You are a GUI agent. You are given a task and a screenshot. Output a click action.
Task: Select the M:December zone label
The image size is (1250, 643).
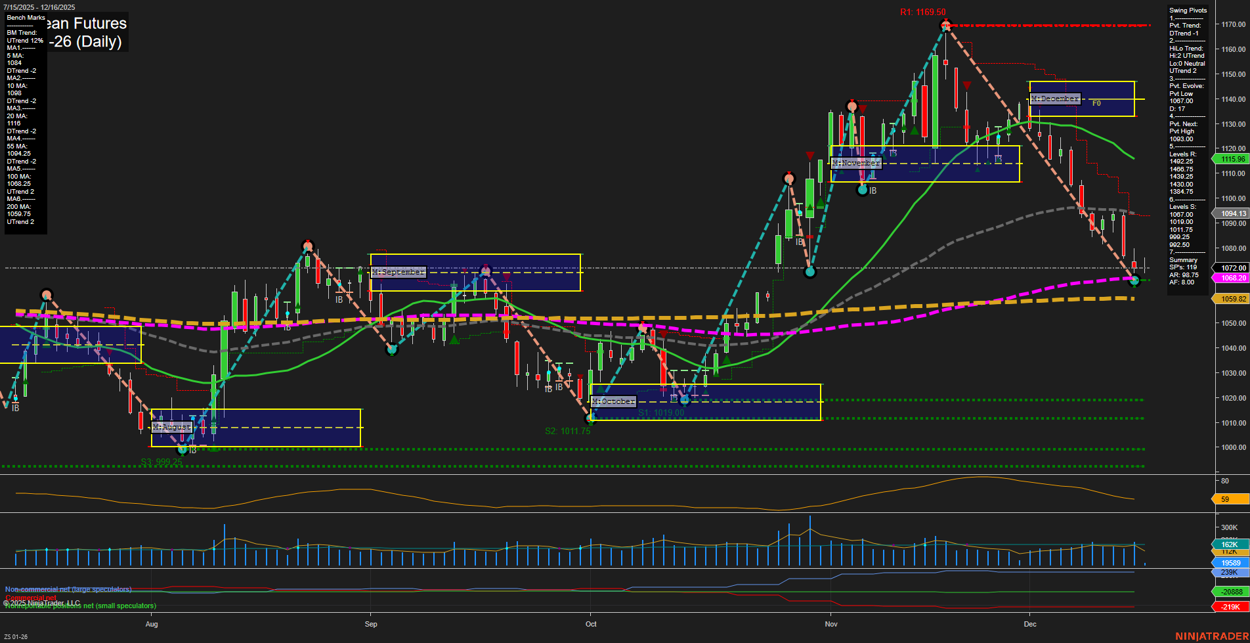(1054, 98)
